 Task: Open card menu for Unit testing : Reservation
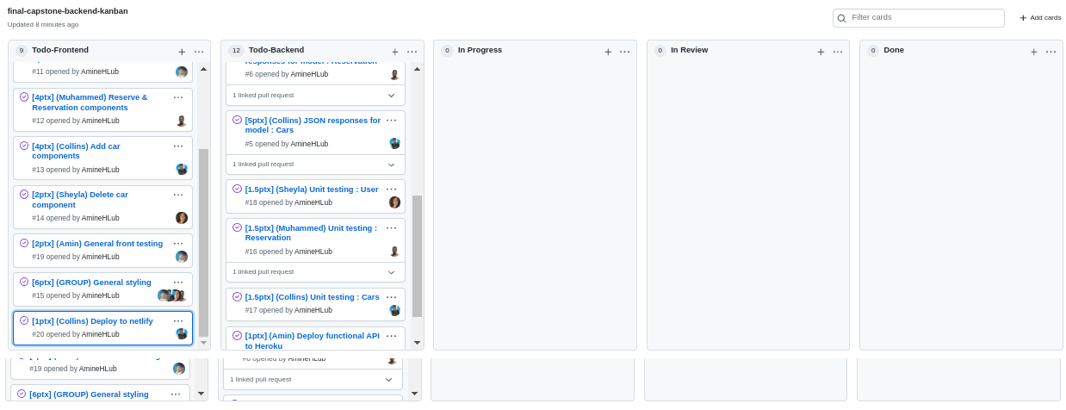391,228
